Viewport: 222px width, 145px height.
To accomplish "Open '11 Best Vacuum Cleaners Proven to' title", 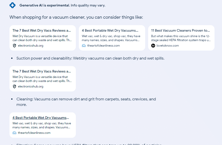I will (181, 30).
